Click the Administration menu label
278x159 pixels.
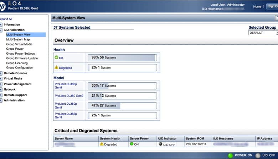click(14, 100)
